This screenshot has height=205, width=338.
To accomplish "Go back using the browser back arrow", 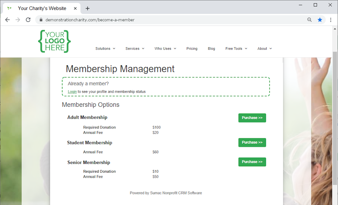I will pyautogui.click(x=7, y=20).
